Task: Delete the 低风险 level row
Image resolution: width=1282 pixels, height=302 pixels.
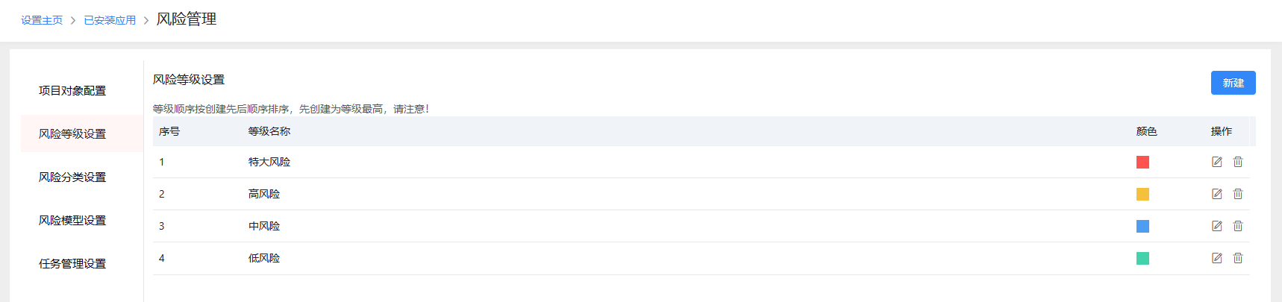Action: (x=1238, y=258)
